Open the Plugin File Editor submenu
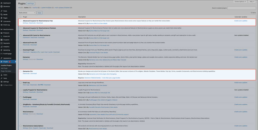 pyautogui.click(x=6, y=71)
